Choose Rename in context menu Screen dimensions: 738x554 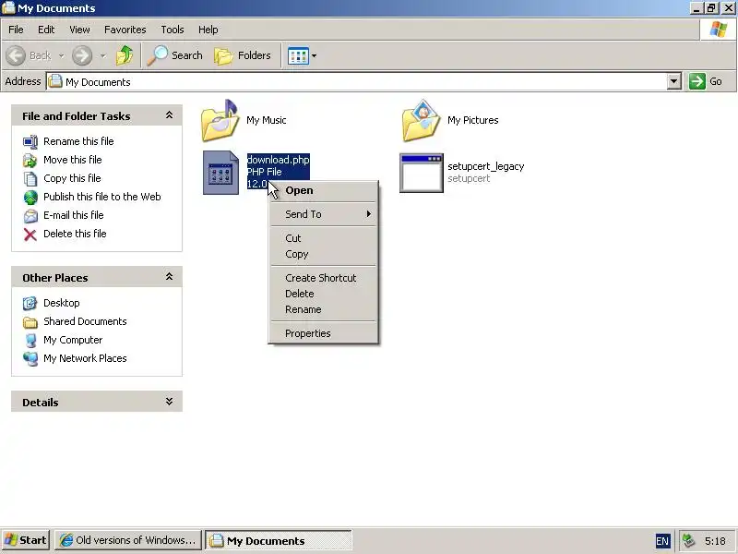[323, 309]
